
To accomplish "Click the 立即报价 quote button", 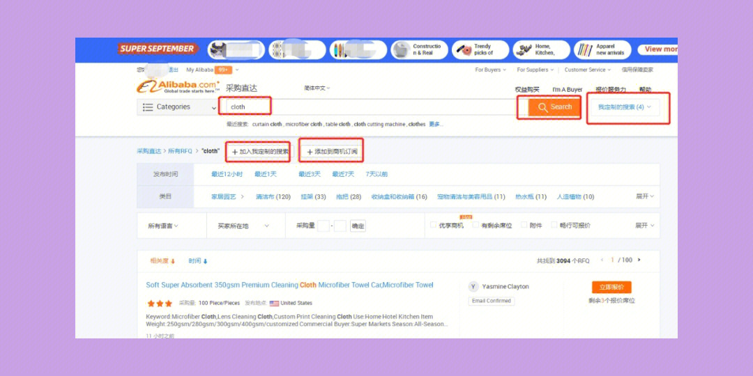I will coord(611,288).
